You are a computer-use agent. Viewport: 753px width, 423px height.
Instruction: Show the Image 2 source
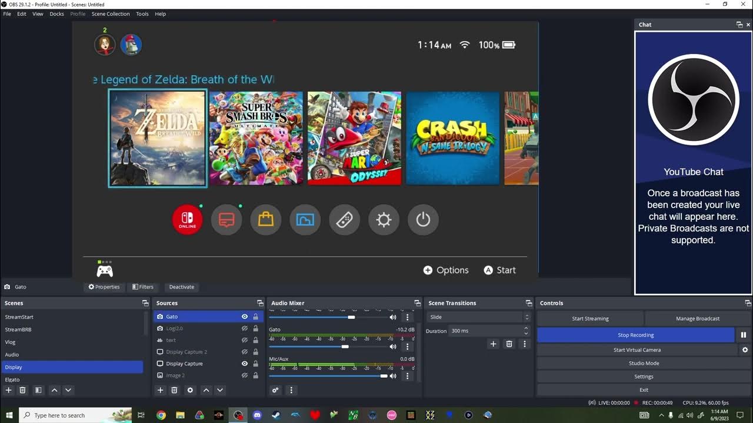245,375
